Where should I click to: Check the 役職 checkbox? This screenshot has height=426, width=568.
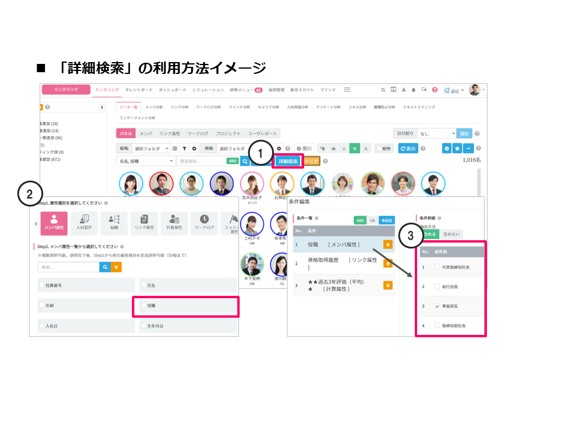click(x=144, y=305)
